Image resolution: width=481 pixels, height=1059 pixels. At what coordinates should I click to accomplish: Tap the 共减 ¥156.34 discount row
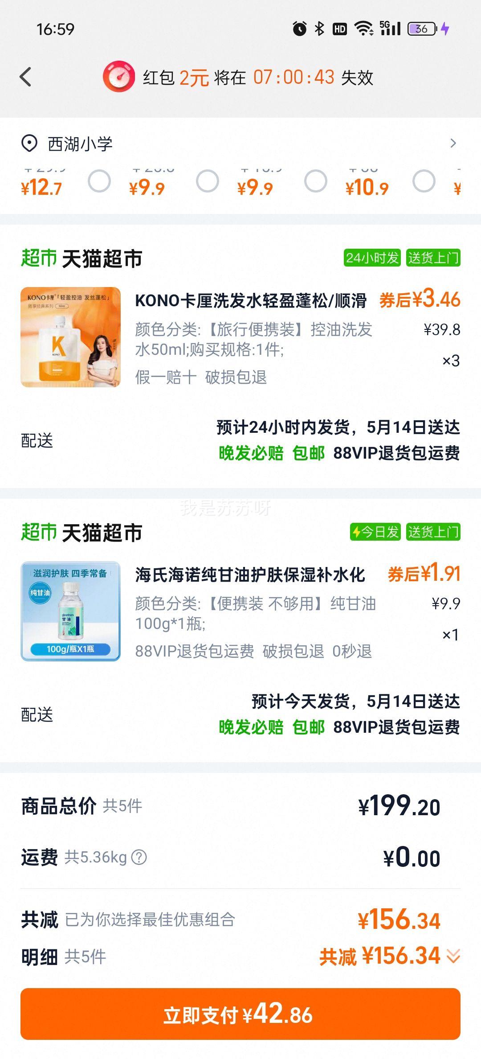[x=240, y=919]
